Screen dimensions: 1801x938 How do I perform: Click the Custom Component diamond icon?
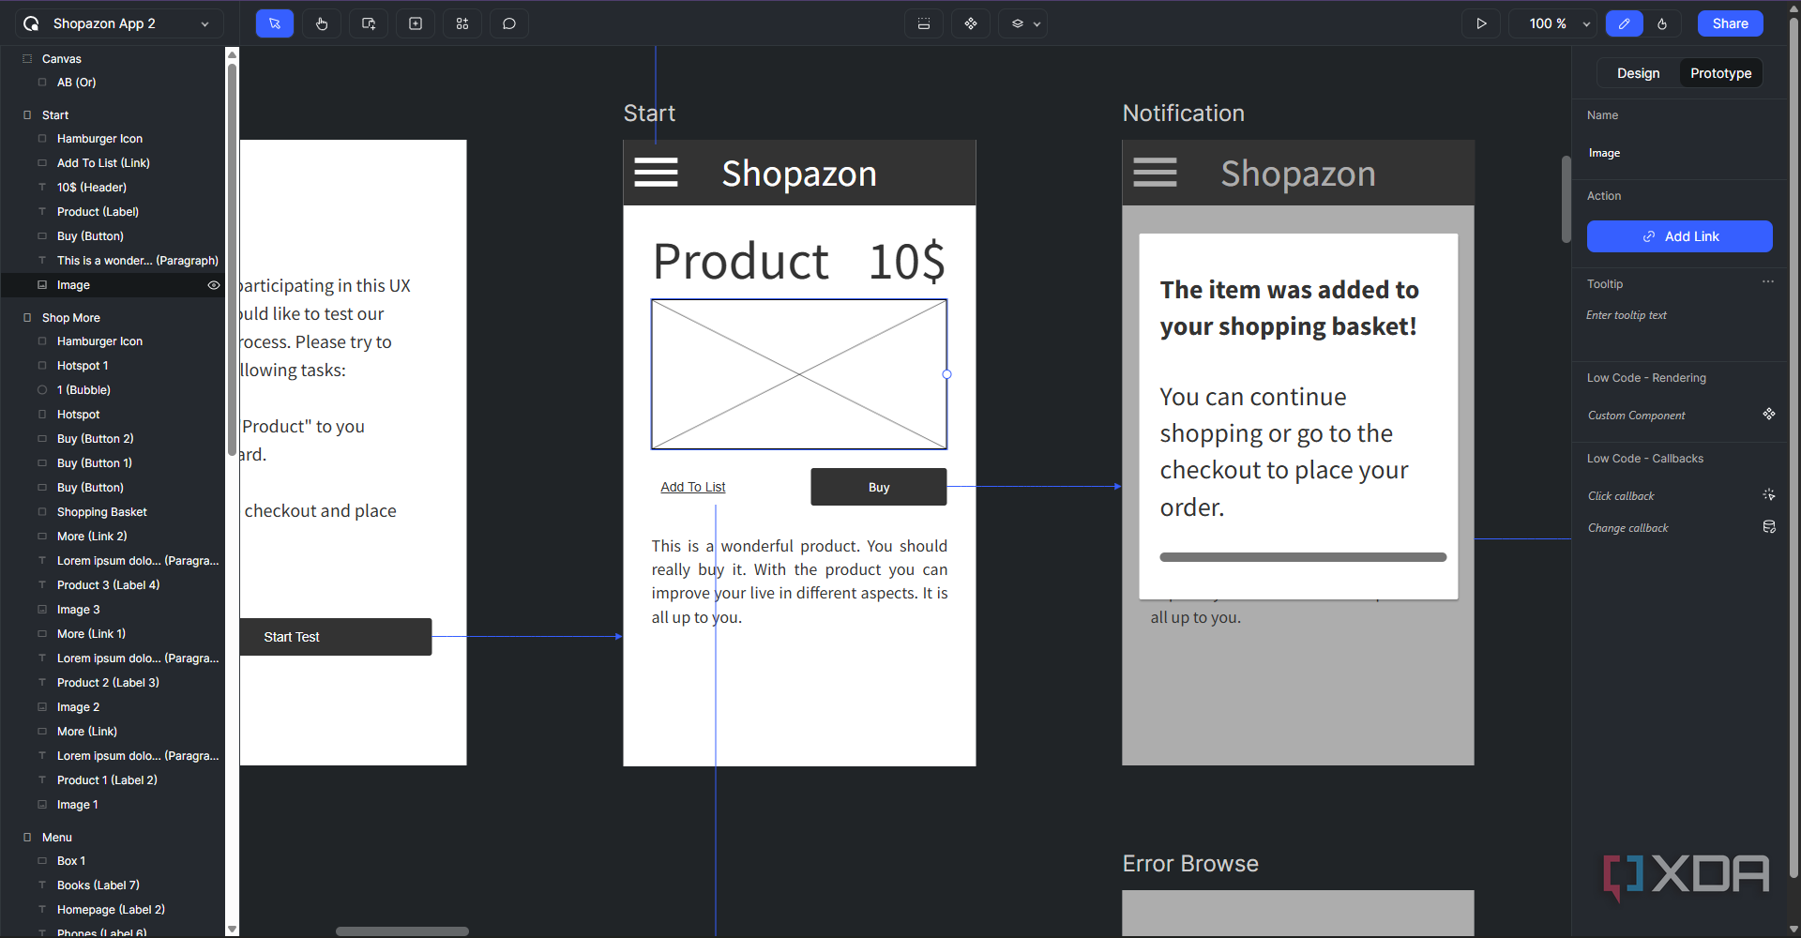tap(1769, 414)
